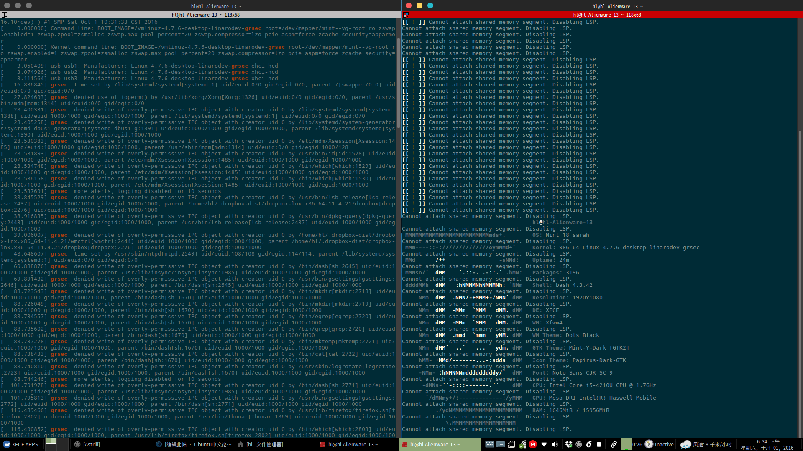The image size is (803, 451).
Task: Click the Astrill star icon in taskbar entry
Action: (77, 444)
